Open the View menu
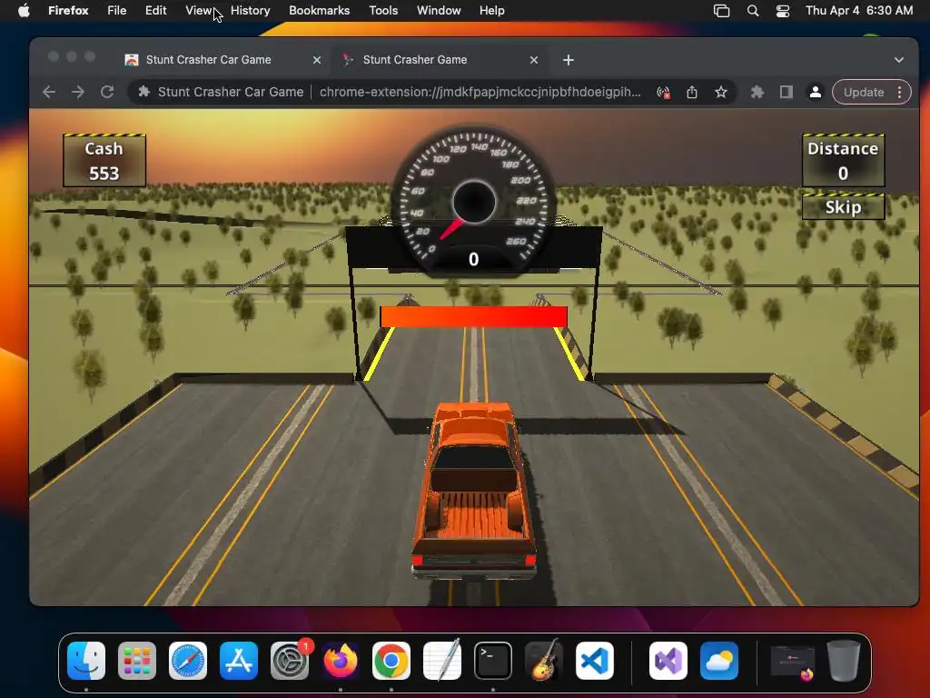Image resolution: width=930 pixels, height=698 pixels. click(199, 11)
